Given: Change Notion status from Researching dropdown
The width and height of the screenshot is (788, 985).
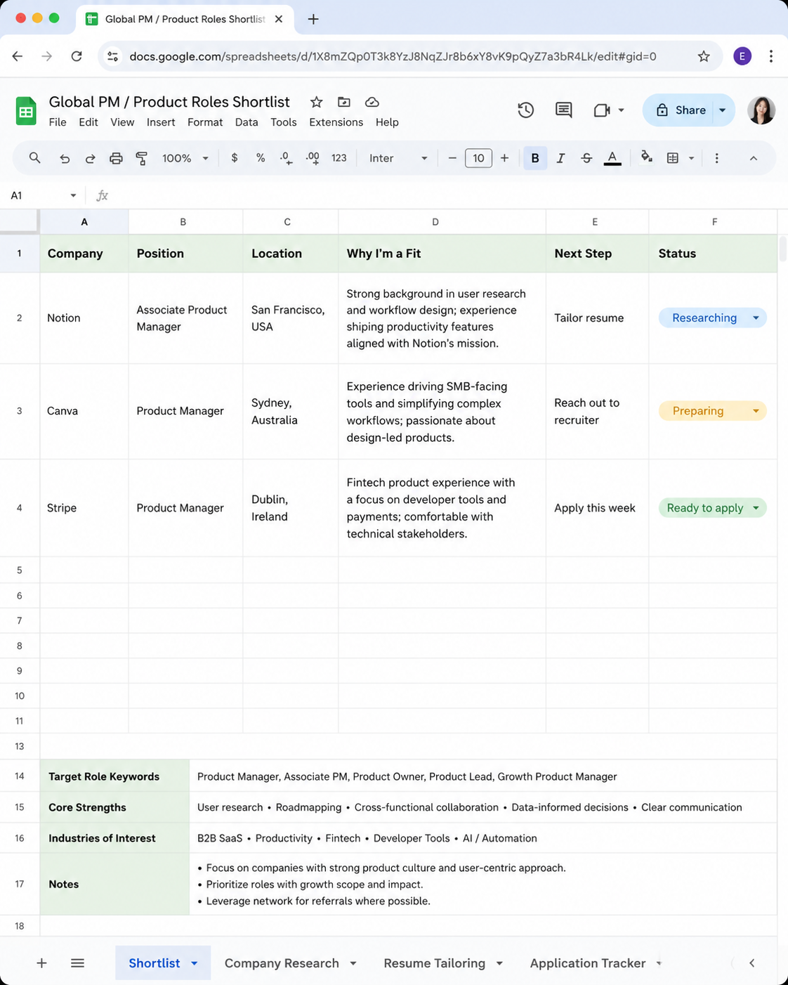Looking at the screenshot, I should coord(712,318).
